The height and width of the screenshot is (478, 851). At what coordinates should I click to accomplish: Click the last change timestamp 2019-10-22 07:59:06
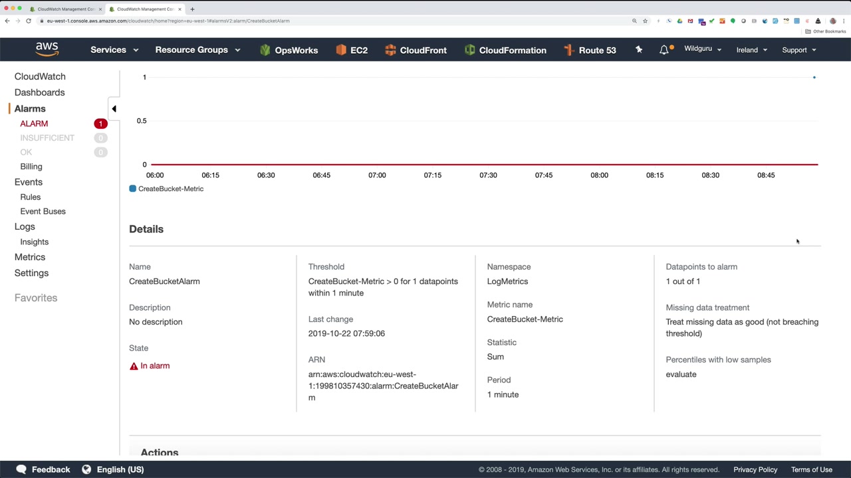coord(346,333)
